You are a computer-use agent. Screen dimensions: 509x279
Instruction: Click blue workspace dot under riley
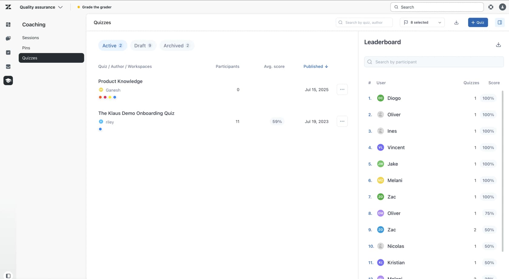pos(100,129)
